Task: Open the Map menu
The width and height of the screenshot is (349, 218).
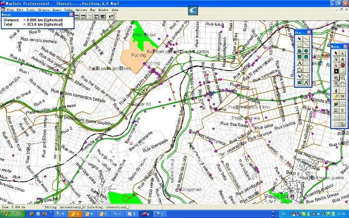Action: pos(92,10)
